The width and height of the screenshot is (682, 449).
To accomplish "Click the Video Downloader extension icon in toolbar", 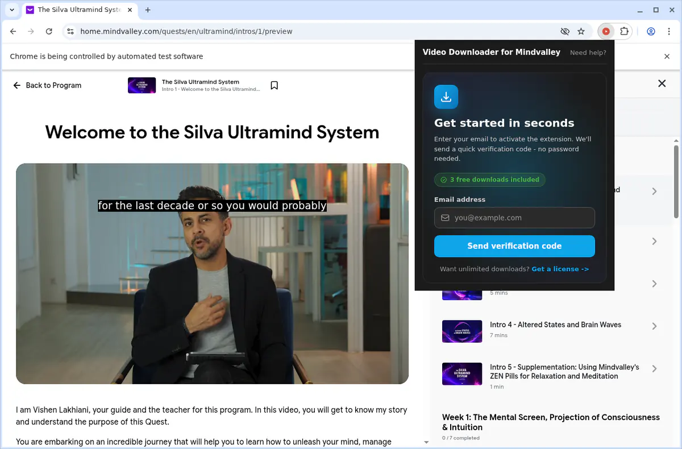I will [606, 31].
